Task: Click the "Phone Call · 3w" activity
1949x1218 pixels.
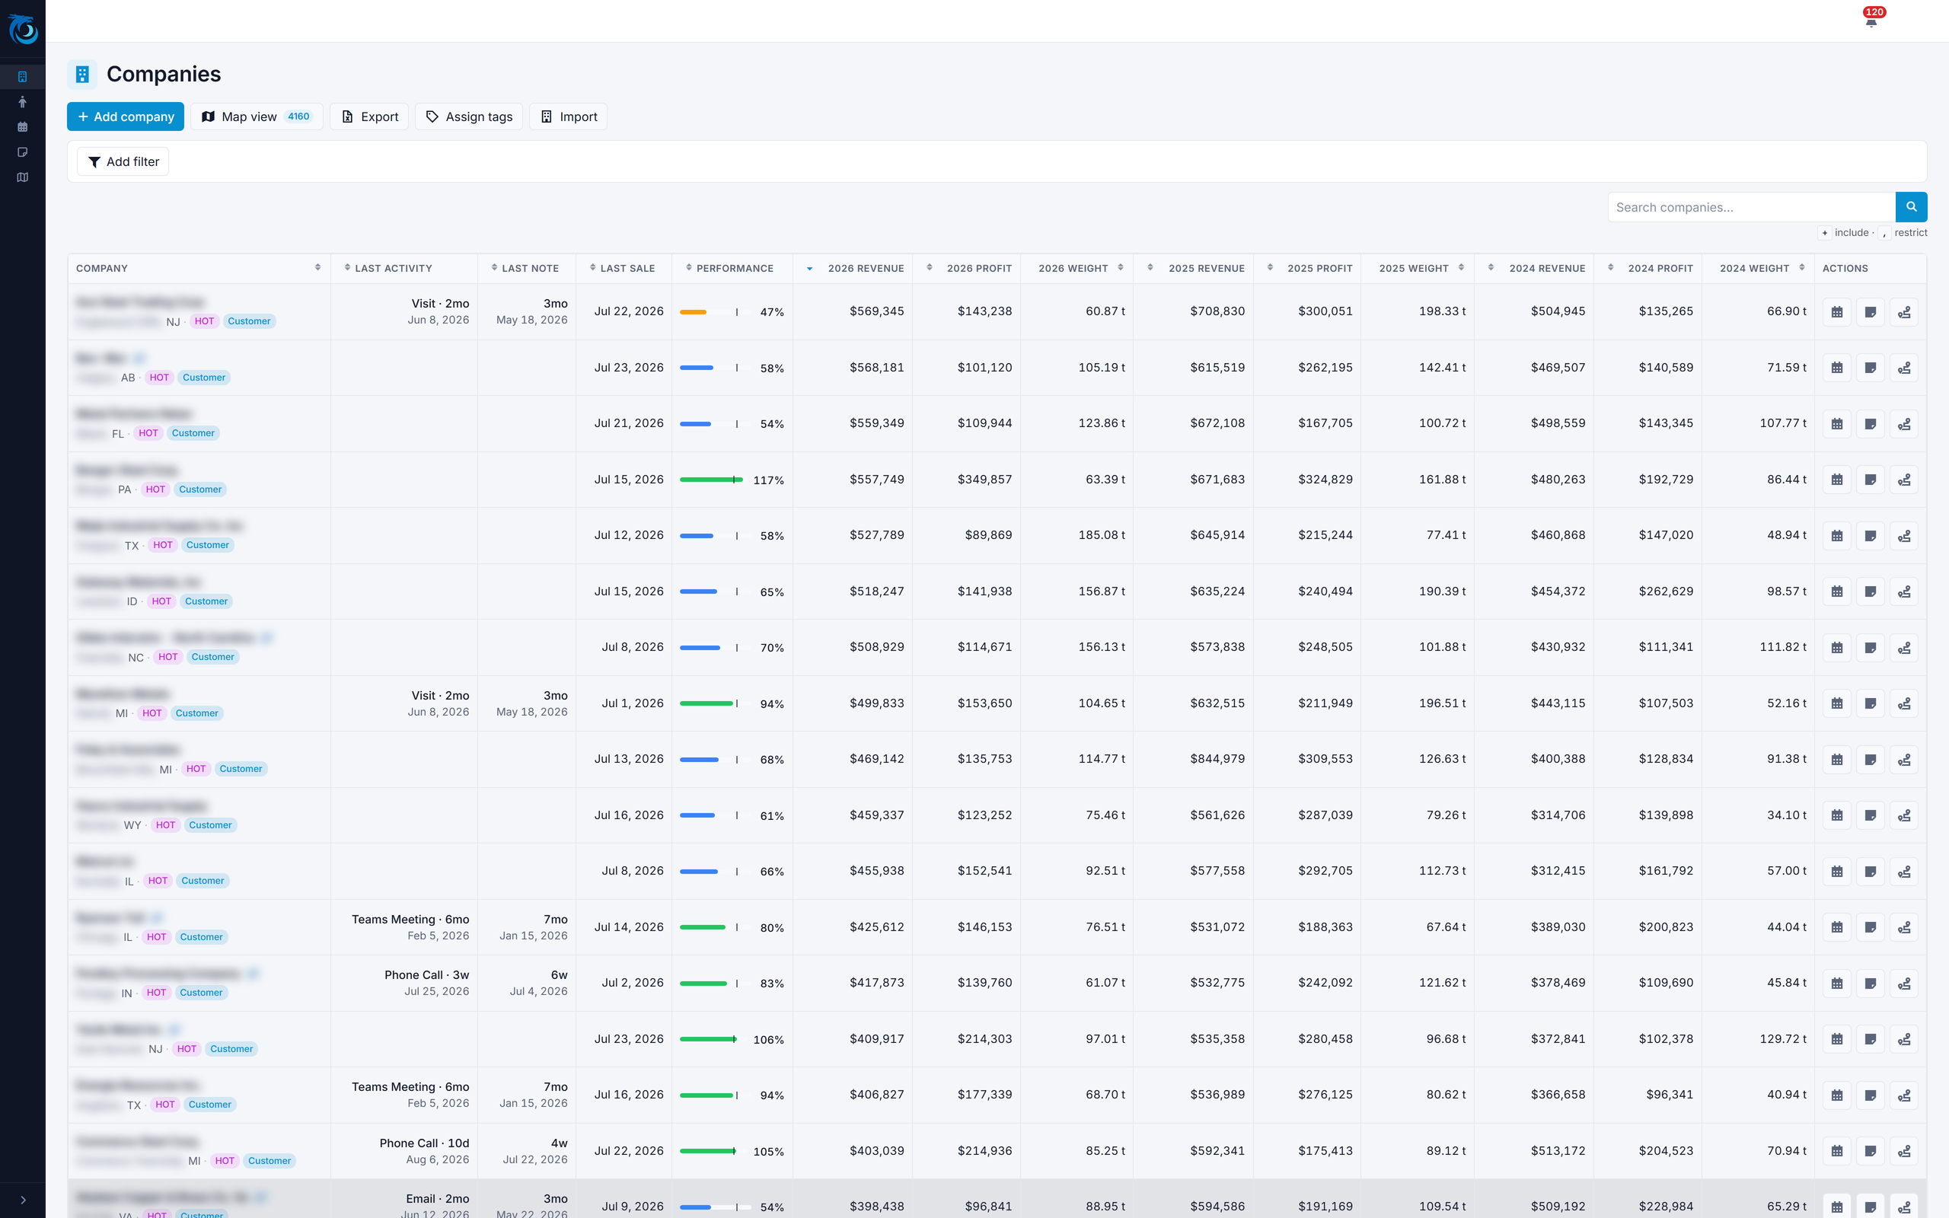Action: [x=427, y=974]
